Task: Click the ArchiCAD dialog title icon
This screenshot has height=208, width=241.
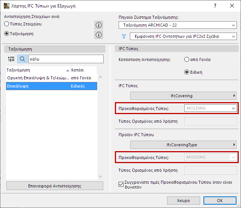Action: pos(6,6)
